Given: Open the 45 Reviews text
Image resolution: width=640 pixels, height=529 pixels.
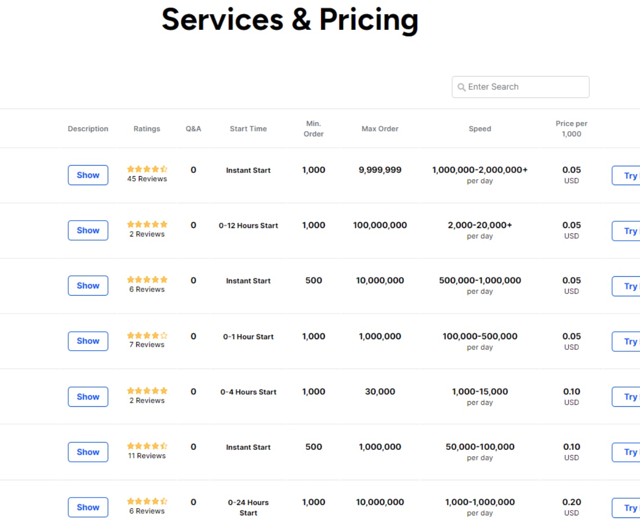Looking at the screenshot, I should pos(147,179).
